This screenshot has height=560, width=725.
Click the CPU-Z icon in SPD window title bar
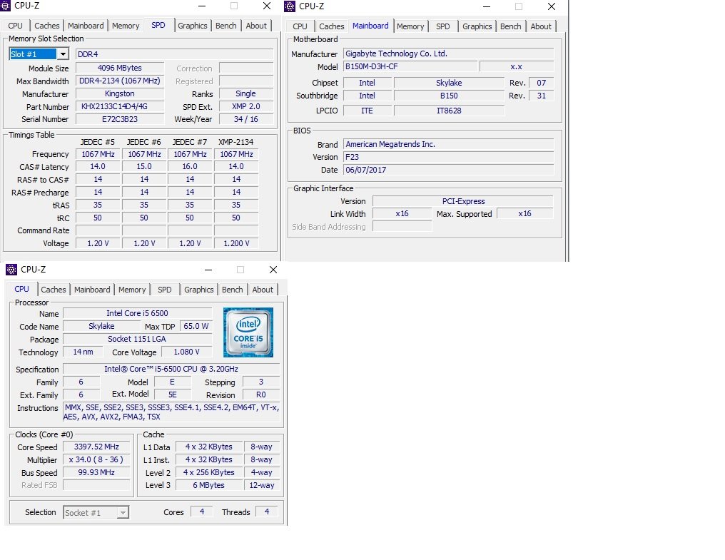pos(6,6)
